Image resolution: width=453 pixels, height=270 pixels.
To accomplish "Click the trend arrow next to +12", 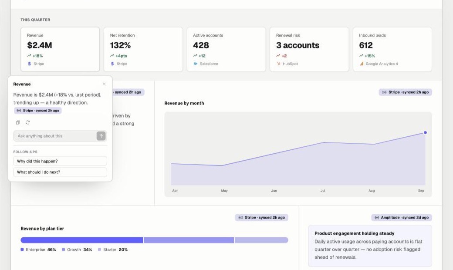I will tap(195, 56).
